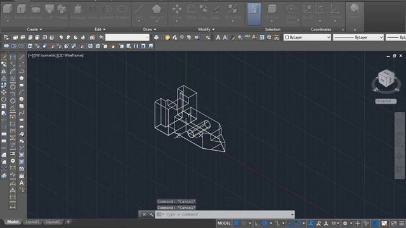This screenshot has width=406, height=228.
Task: Pick the Erase tool in ribbon
Action: (216, 12)
